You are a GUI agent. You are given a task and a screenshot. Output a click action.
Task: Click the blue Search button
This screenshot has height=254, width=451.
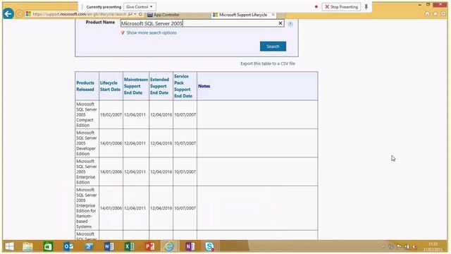[273, 47]
